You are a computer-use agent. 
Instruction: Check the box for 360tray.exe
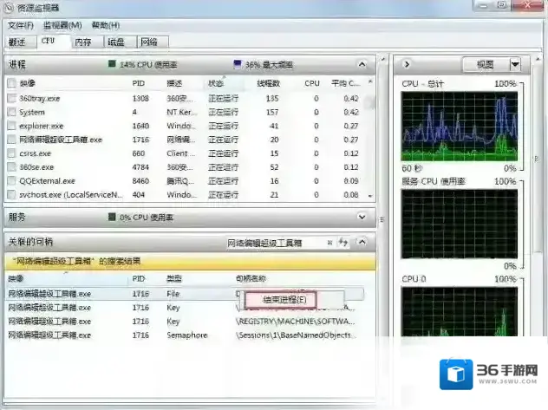click(x=11, y=99)
